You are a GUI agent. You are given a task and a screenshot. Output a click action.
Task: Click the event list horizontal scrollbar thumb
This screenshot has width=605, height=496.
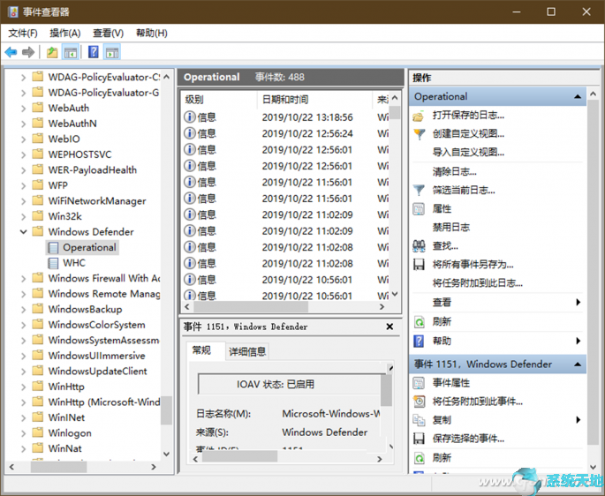coord(251,306)
